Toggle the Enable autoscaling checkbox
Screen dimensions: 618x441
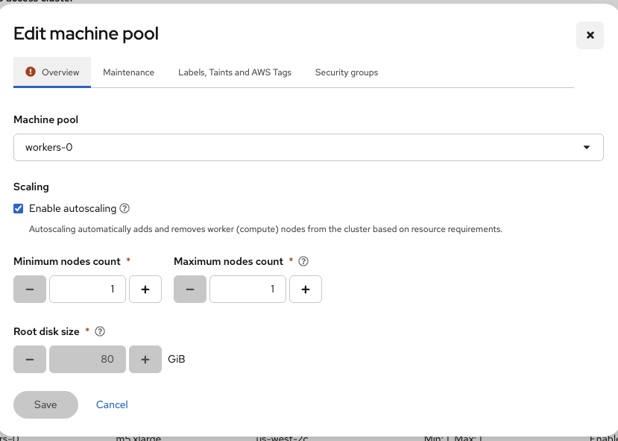[19, 209]
